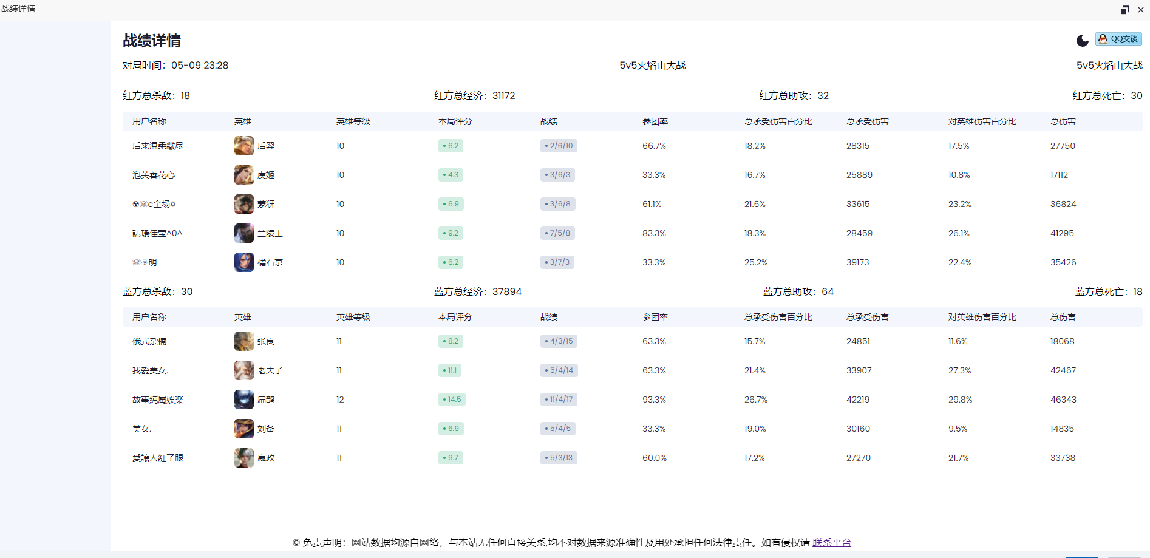Click 39173 damage taken for 橘右京
1150x558 pixels.
point(858,262)
